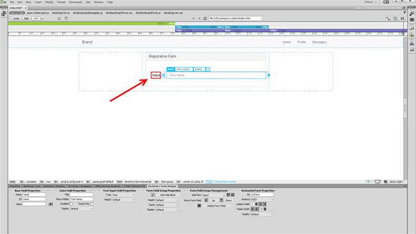Click the sync settings icon at top right

[387, 2]
